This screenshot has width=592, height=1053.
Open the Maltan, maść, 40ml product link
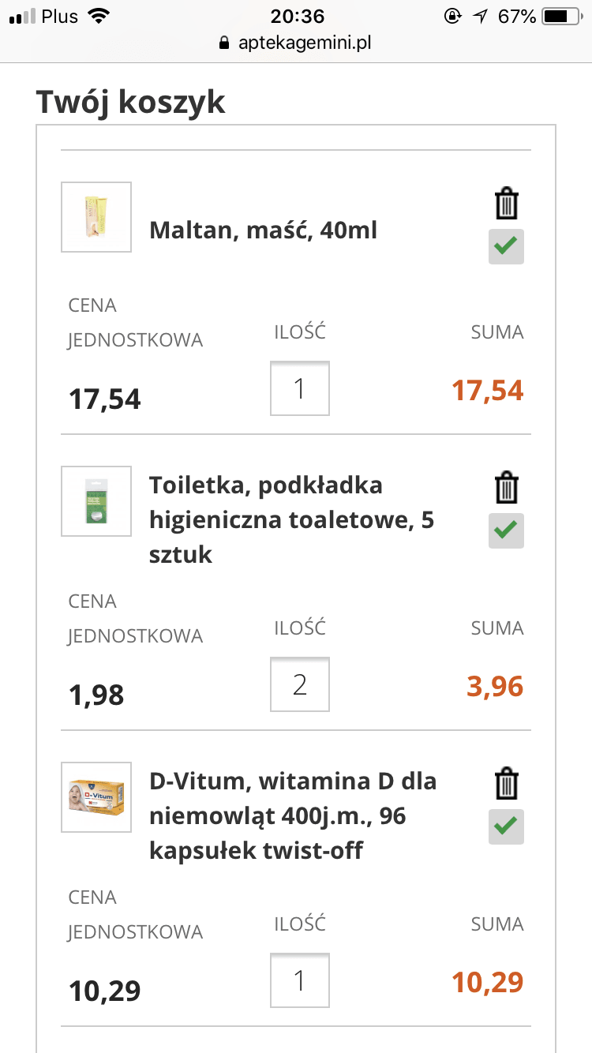[x=263, y=230]
